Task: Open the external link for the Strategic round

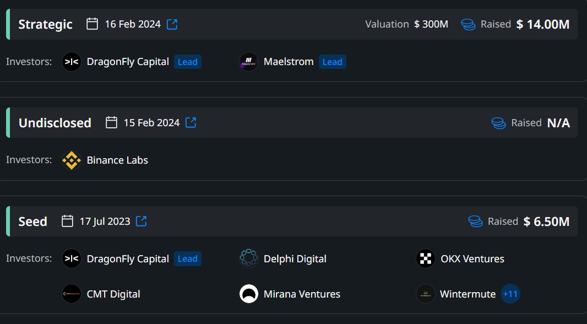Action: pyautogui.click(x=172, y=24)
